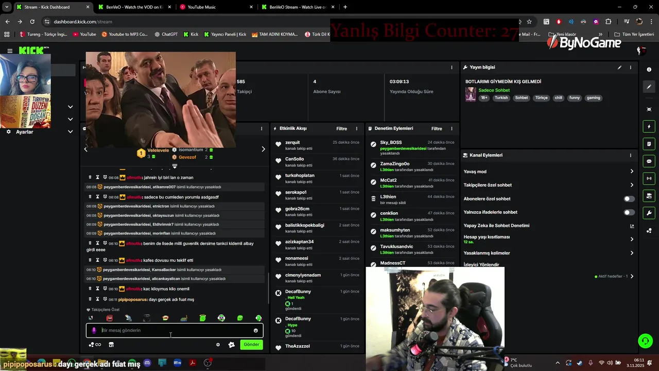Viewport: 659px width, 371px height.
Task: Open Yayıncı Paneli Kick bookmark
Action: [x=225, y=35]
